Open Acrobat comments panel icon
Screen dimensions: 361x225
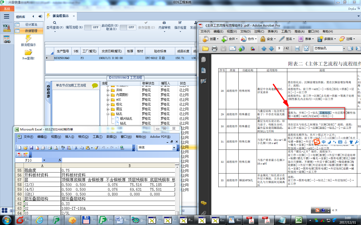point(204,203)
